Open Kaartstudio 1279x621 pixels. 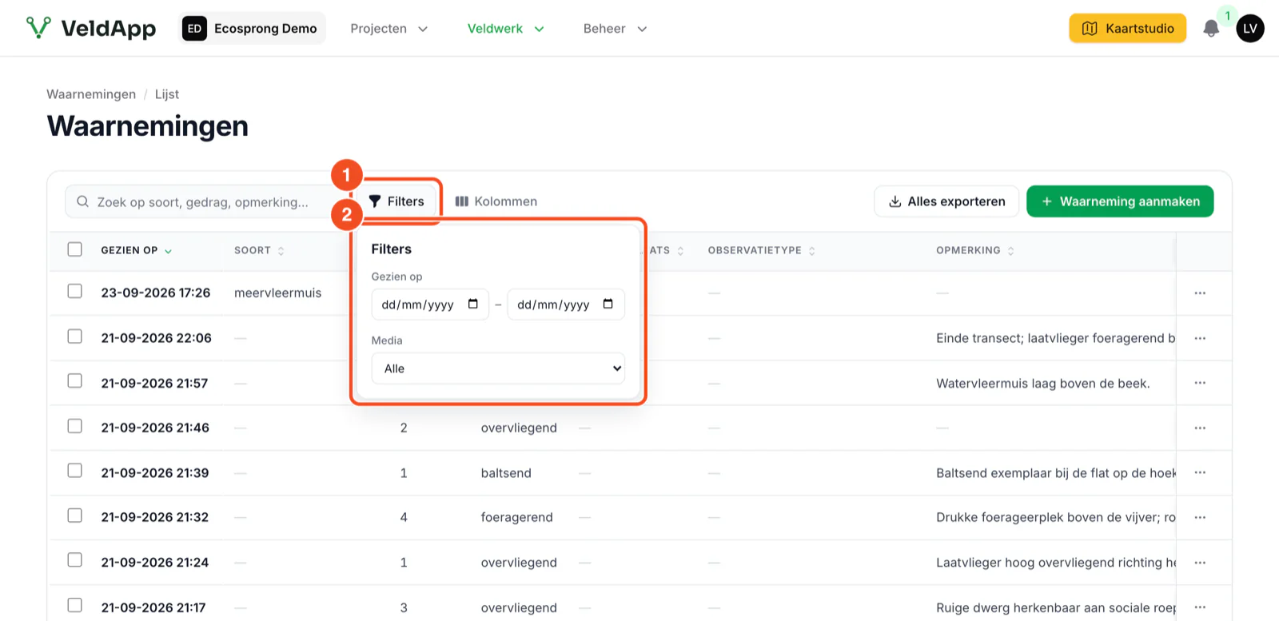coord(1128,29)
